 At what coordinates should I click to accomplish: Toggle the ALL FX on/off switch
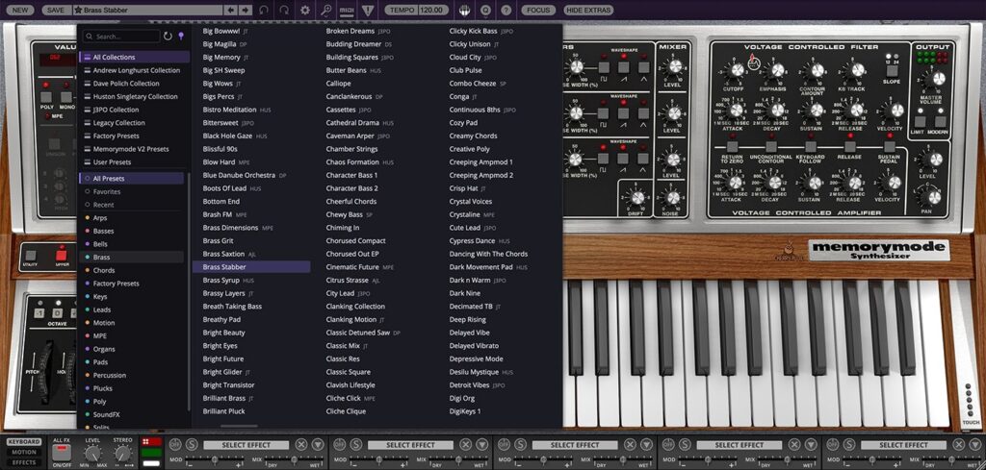62,451
